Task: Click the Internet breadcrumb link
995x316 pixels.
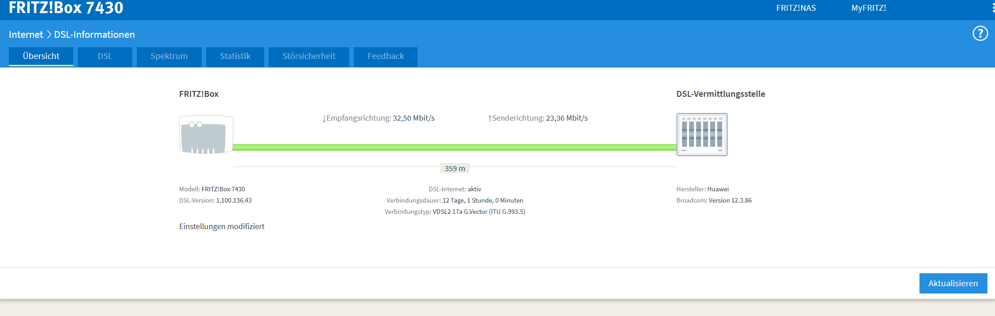Action: point(26,35)
